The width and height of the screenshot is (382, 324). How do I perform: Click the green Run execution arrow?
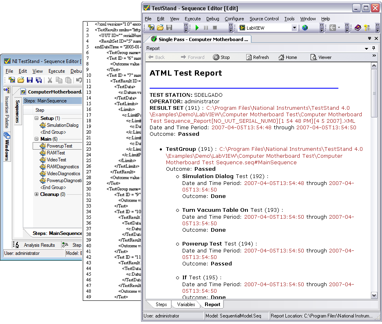[x=197, y=28]
